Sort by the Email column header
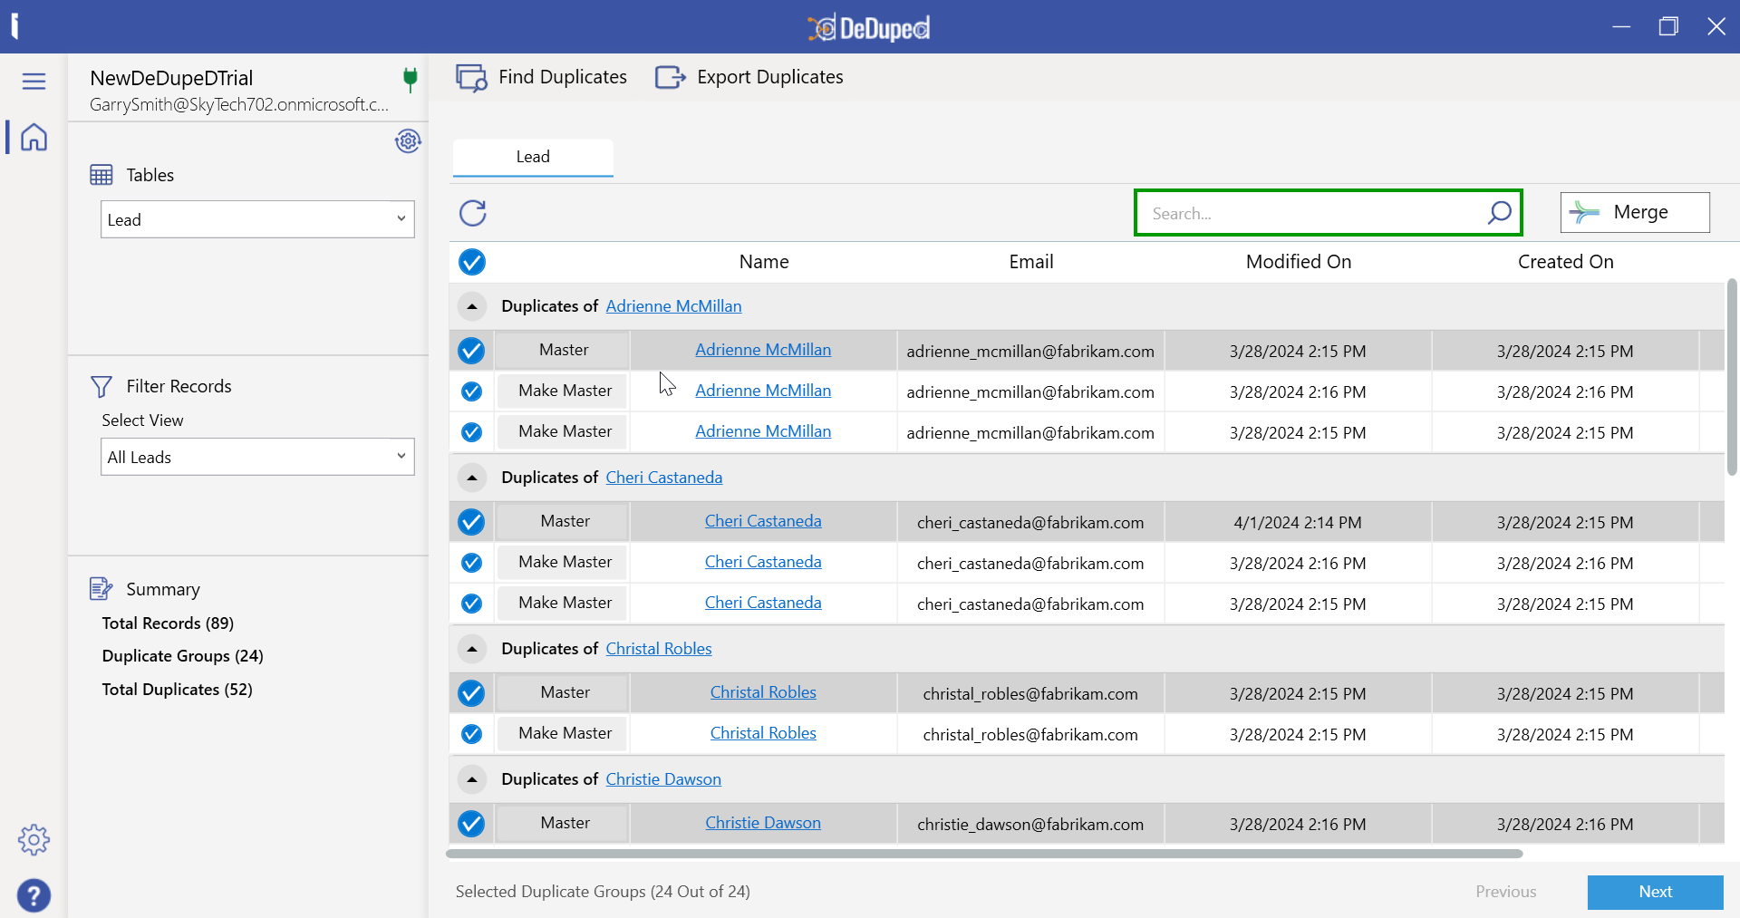 (x=1031, y=262)
